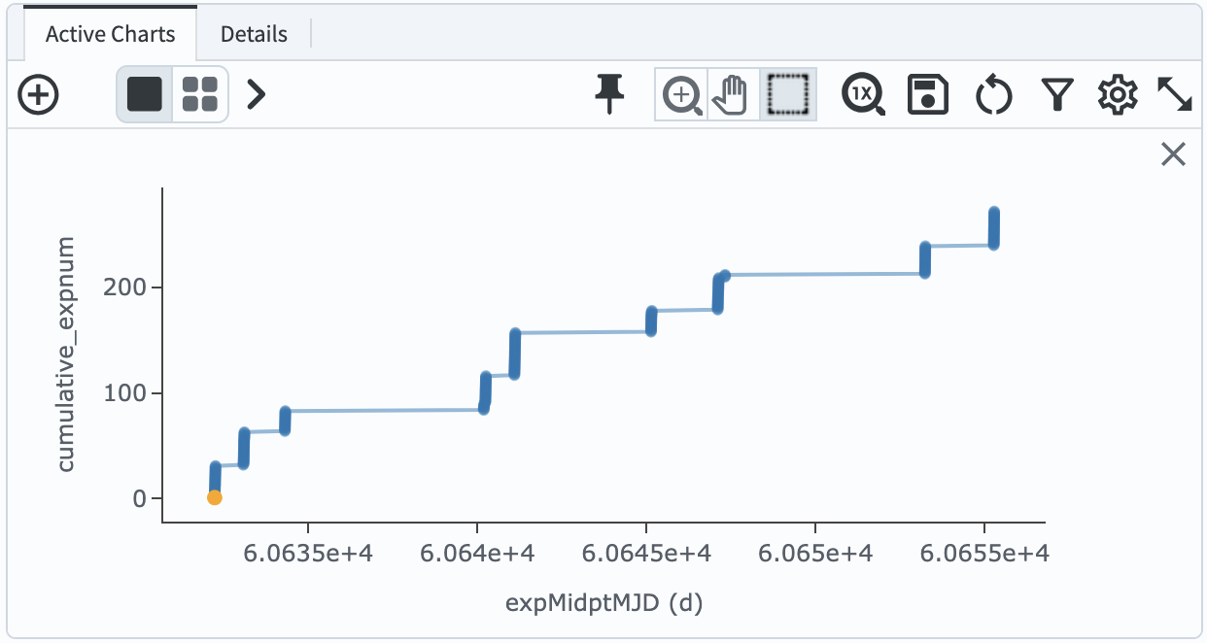Open the Details tab
1207x643 pixels.
pyautogui.click(x=254, y=33)
